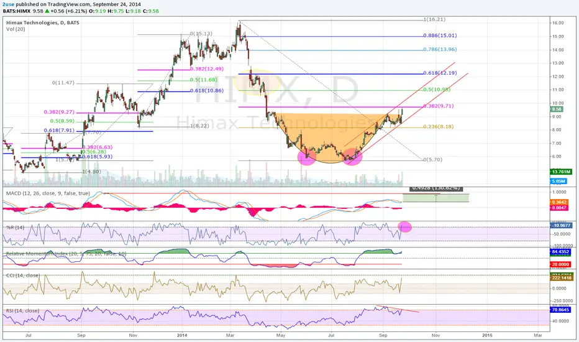579x342 pixels.
Task: Select the CCI (14, close) label
Action: 23,275
